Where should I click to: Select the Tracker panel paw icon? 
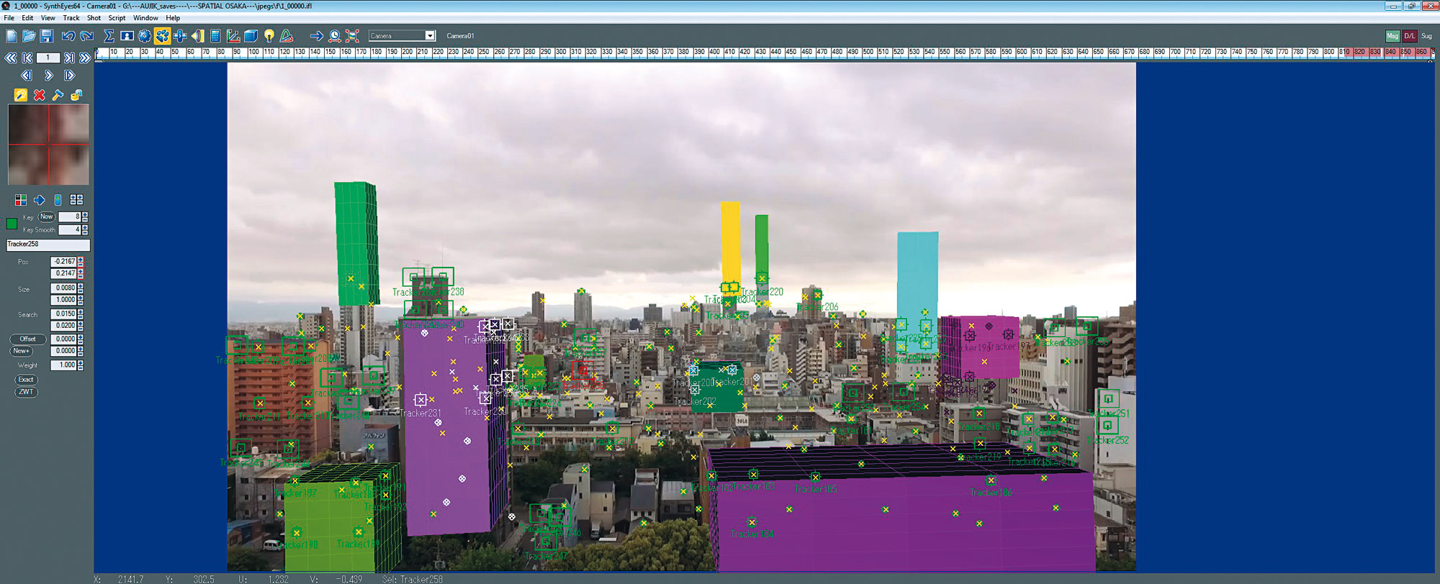coord(163,36)
